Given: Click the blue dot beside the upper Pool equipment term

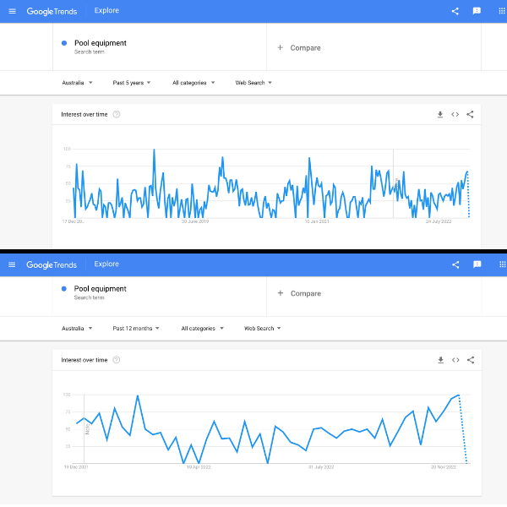Looking at the screenshot, I should (64, 43).
